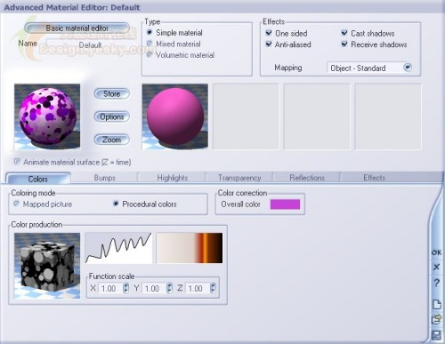Toggle the One sided checkbox
The width and height of the screenshot is (445, 344).
point(269,33)
